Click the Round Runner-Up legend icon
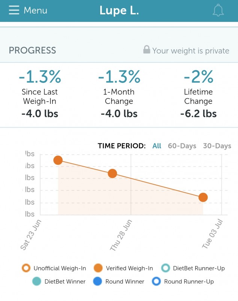The image size is (238, 301). 156,281
